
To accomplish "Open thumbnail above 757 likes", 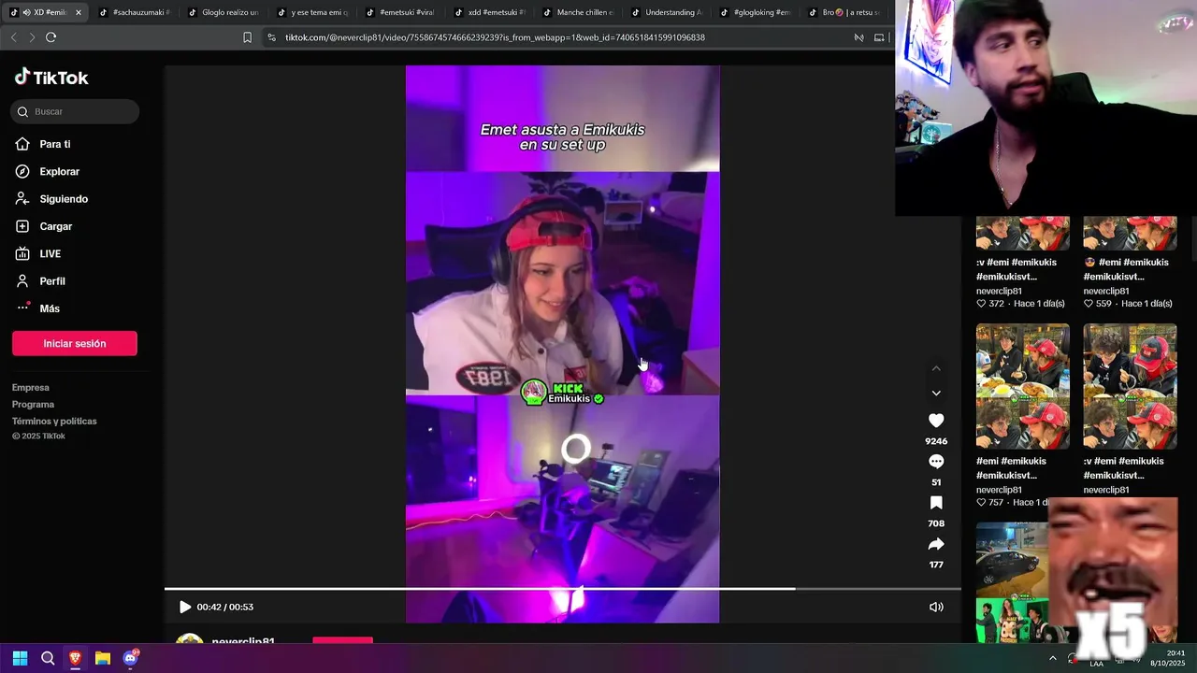I will coord(1023,386).
